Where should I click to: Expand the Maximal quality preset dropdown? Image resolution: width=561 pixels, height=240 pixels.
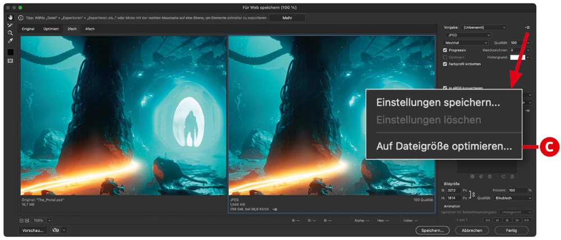(466, 43)
